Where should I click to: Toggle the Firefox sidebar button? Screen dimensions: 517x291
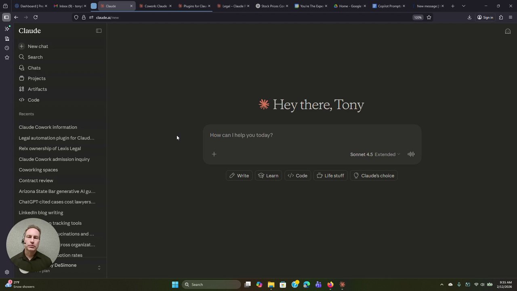6,17
